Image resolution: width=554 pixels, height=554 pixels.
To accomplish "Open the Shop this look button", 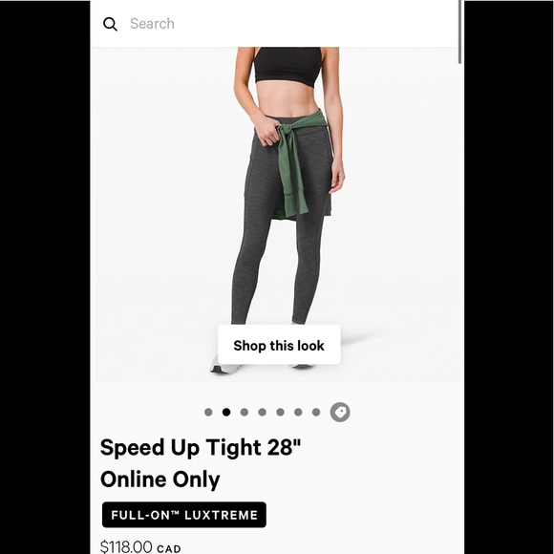I will tap(279, 345).
